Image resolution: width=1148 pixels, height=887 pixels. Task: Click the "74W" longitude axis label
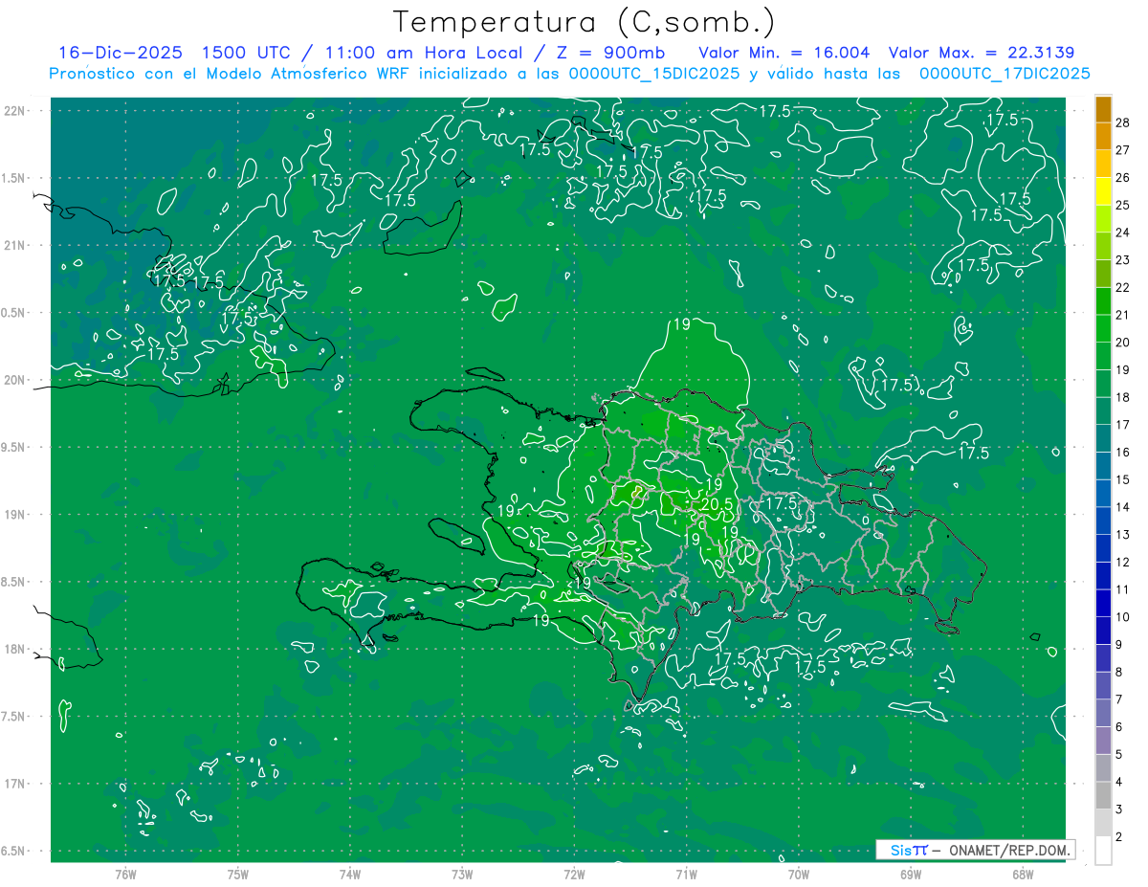coord(349,875)
